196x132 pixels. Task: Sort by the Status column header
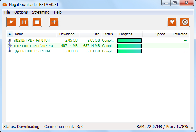[109, 34]
